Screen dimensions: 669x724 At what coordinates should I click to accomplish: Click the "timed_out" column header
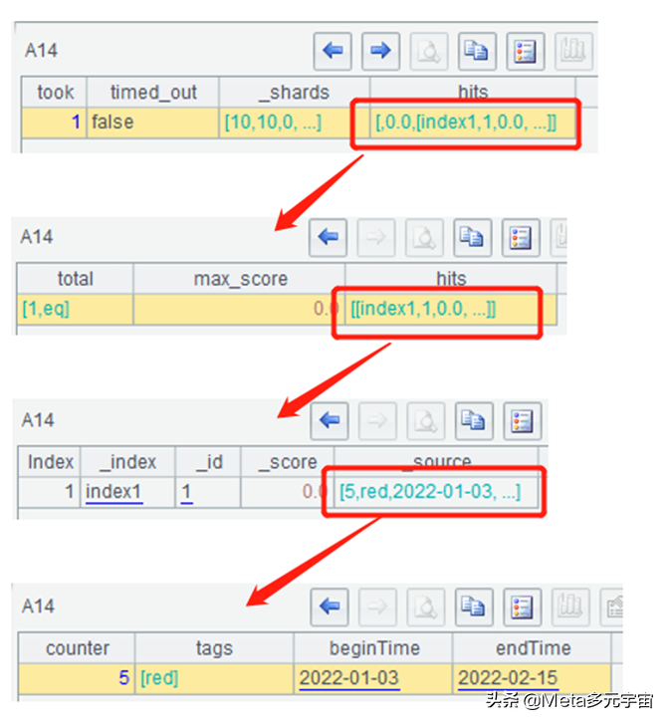[153, 93]
